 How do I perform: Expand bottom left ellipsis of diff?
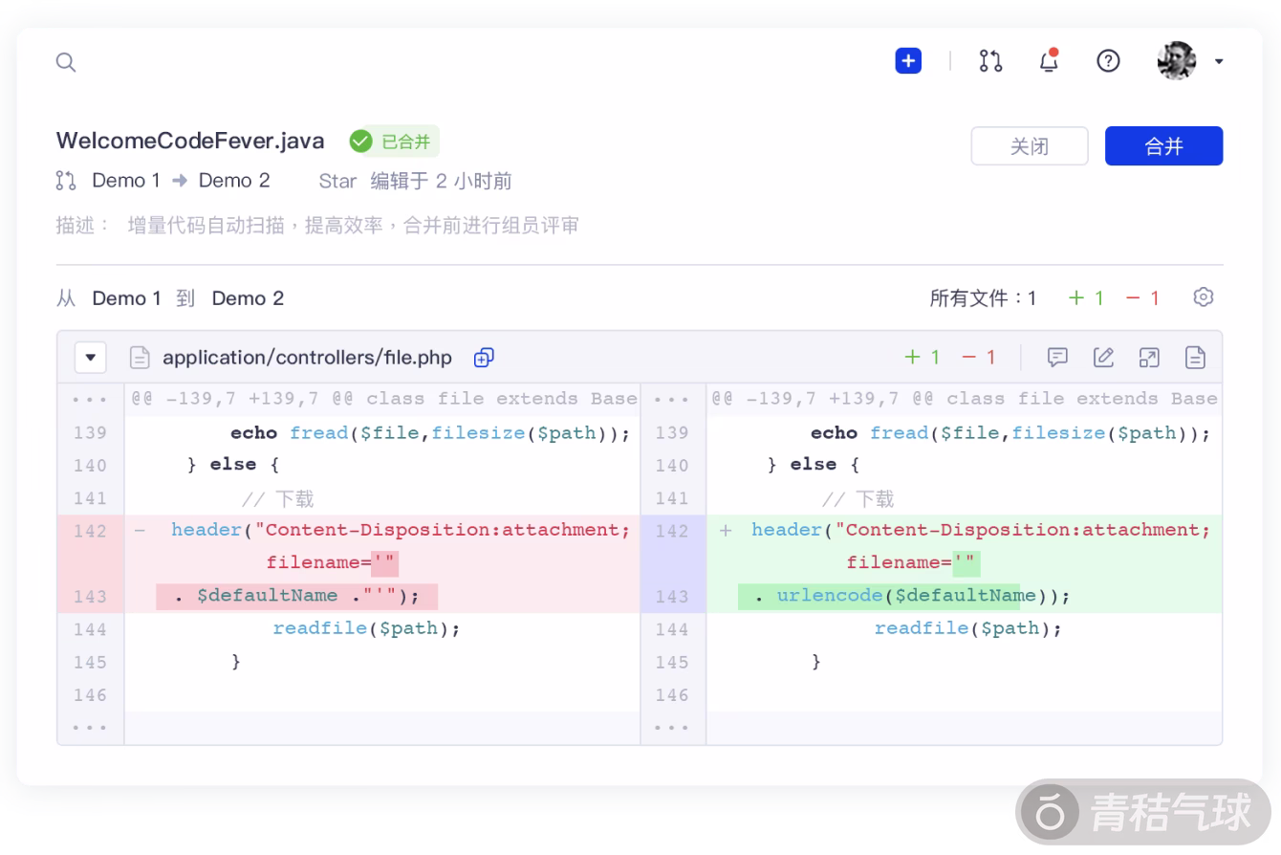click(x=90, y=728)
